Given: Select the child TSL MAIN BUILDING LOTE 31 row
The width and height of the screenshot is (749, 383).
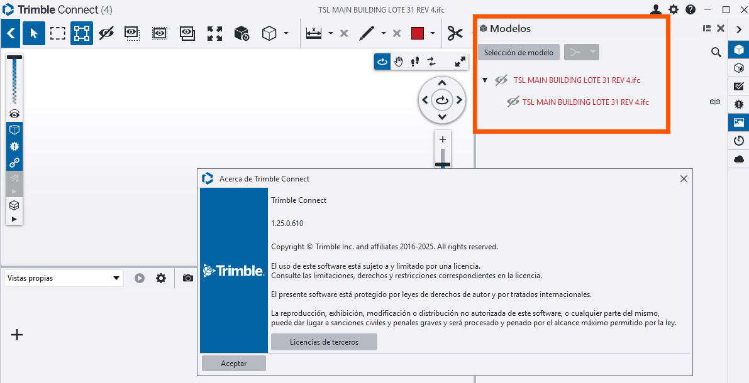Looking at the screenshot, I should click(x=585, y=102).
